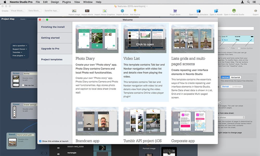This screenshot has height=156, width=260.
Task: Toggle eye icon for rectangle layer
Action: click(58, 154)
